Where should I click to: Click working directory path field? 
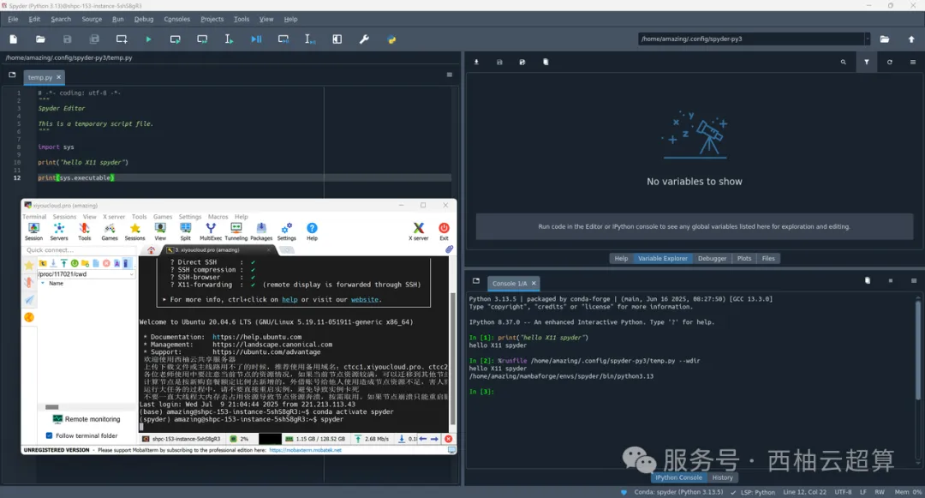click(x=750, y=39)
